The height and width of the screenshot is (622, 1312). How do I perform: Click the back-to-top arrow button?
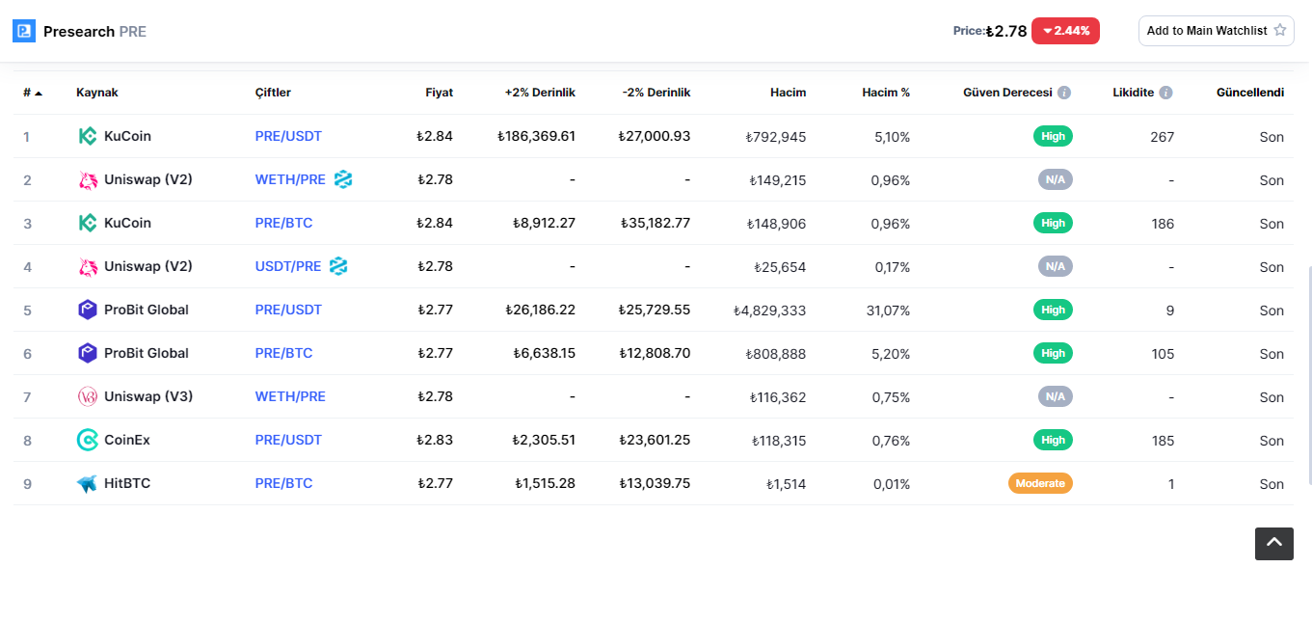pyautogui.click(x=1273, y=544)
